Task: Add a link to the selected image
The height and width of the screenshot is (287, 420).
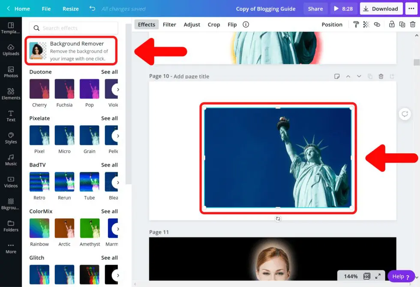Action: click(x=377, y=24)
